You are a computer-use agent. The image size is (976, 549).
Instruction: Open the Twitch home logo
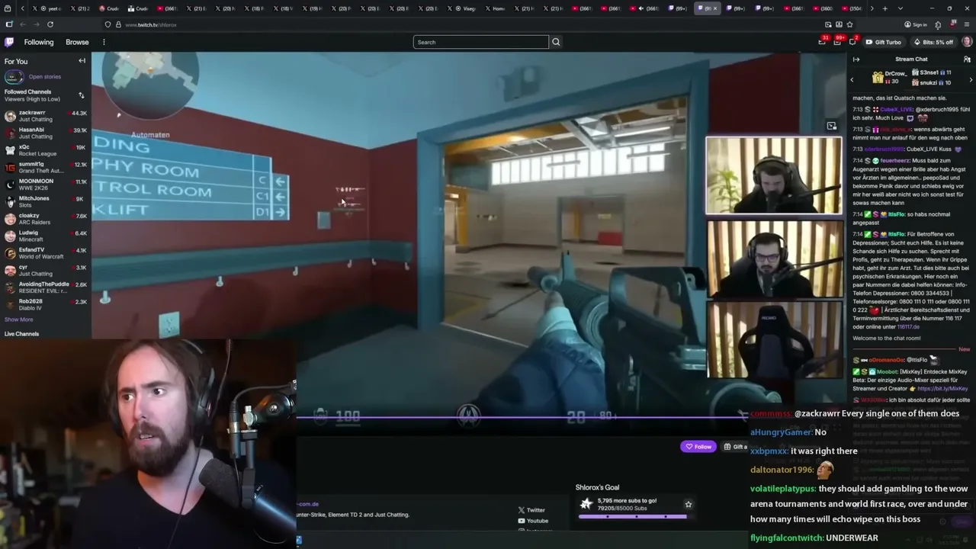9,42
